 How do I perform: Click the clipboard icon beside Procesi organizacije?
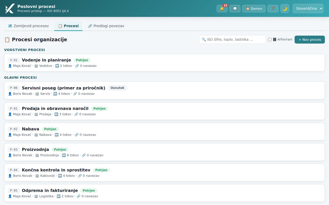(7, 39)
